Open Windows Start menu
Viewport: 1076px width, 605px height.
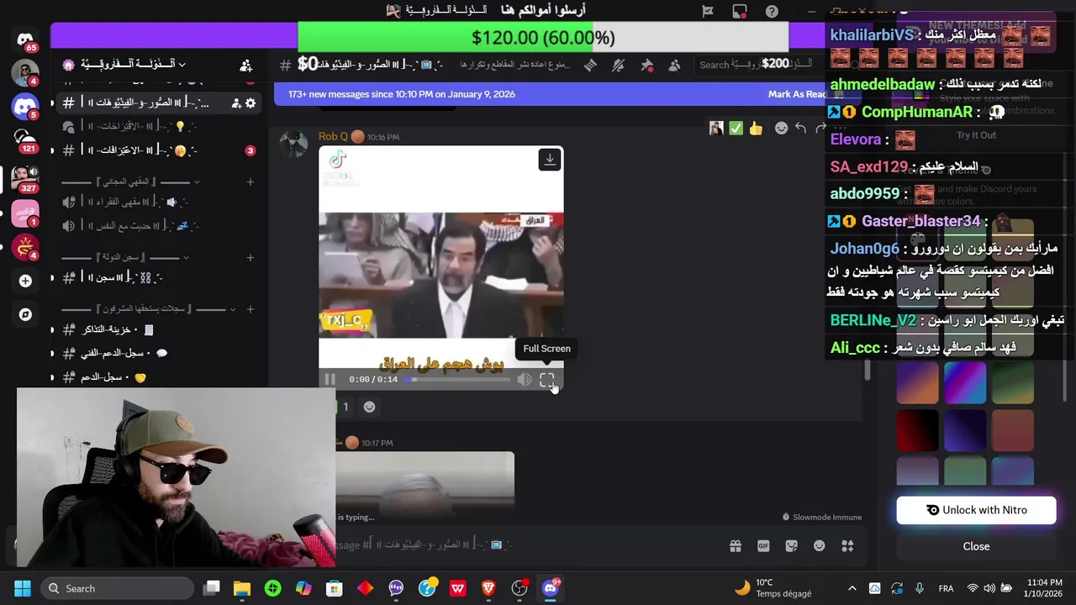pyautogui.click(x=23, y=588)
